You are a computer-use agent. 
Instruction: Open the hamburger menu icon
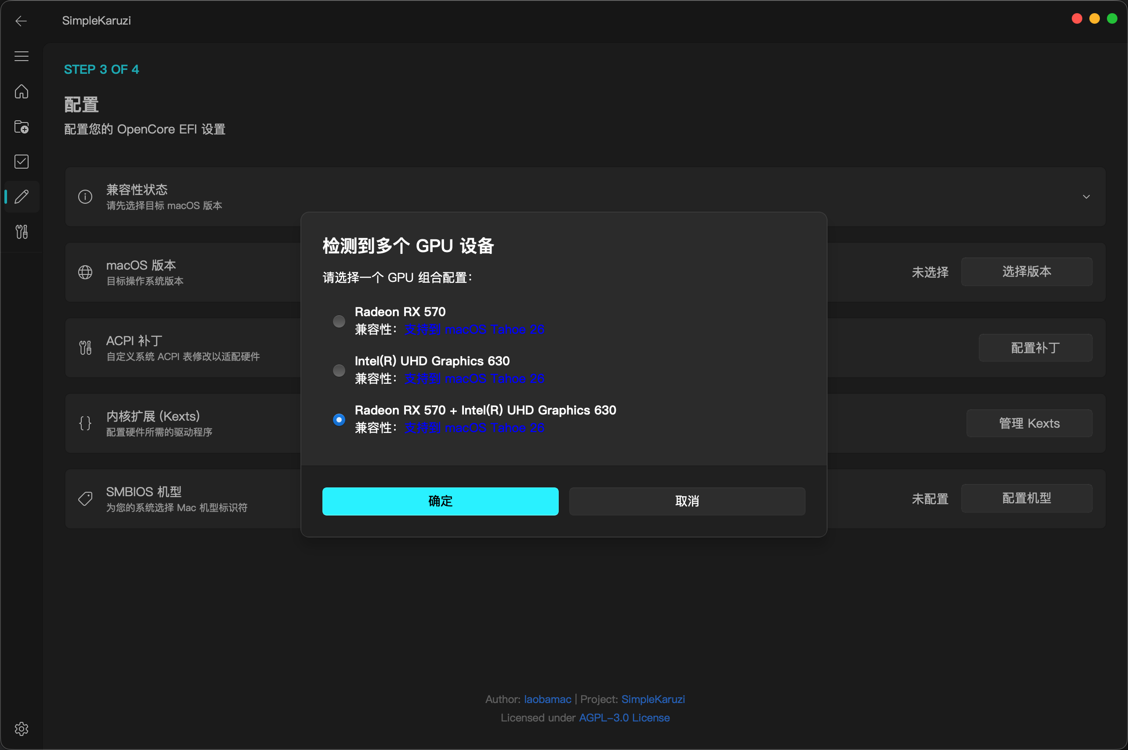click(21, 56)
